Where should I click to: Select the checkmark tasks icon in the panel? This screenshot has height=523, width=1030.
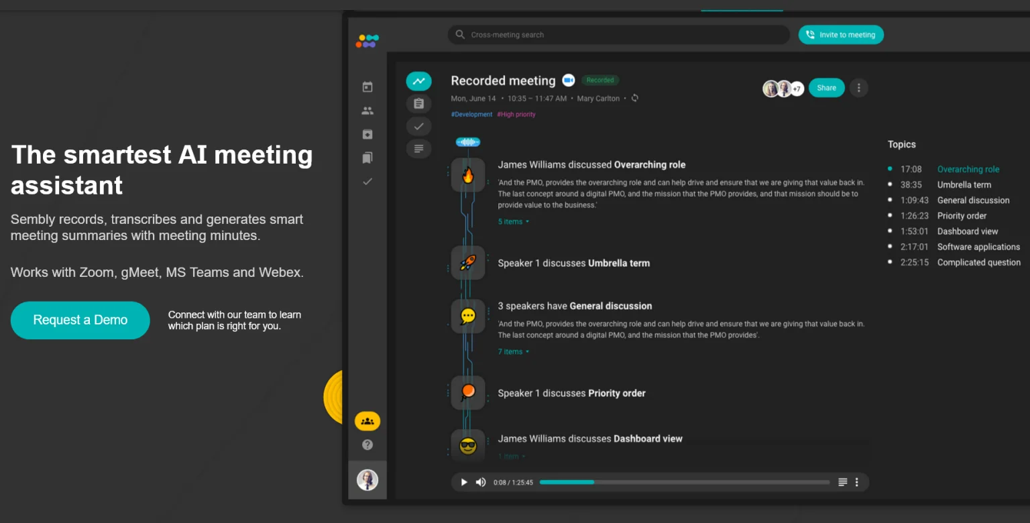[418, 126]
